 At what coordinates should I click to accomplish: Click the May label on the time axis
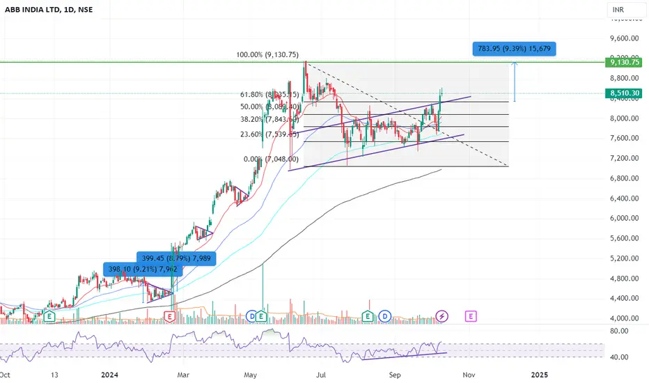pyautogui.click(x=251, y=375)
